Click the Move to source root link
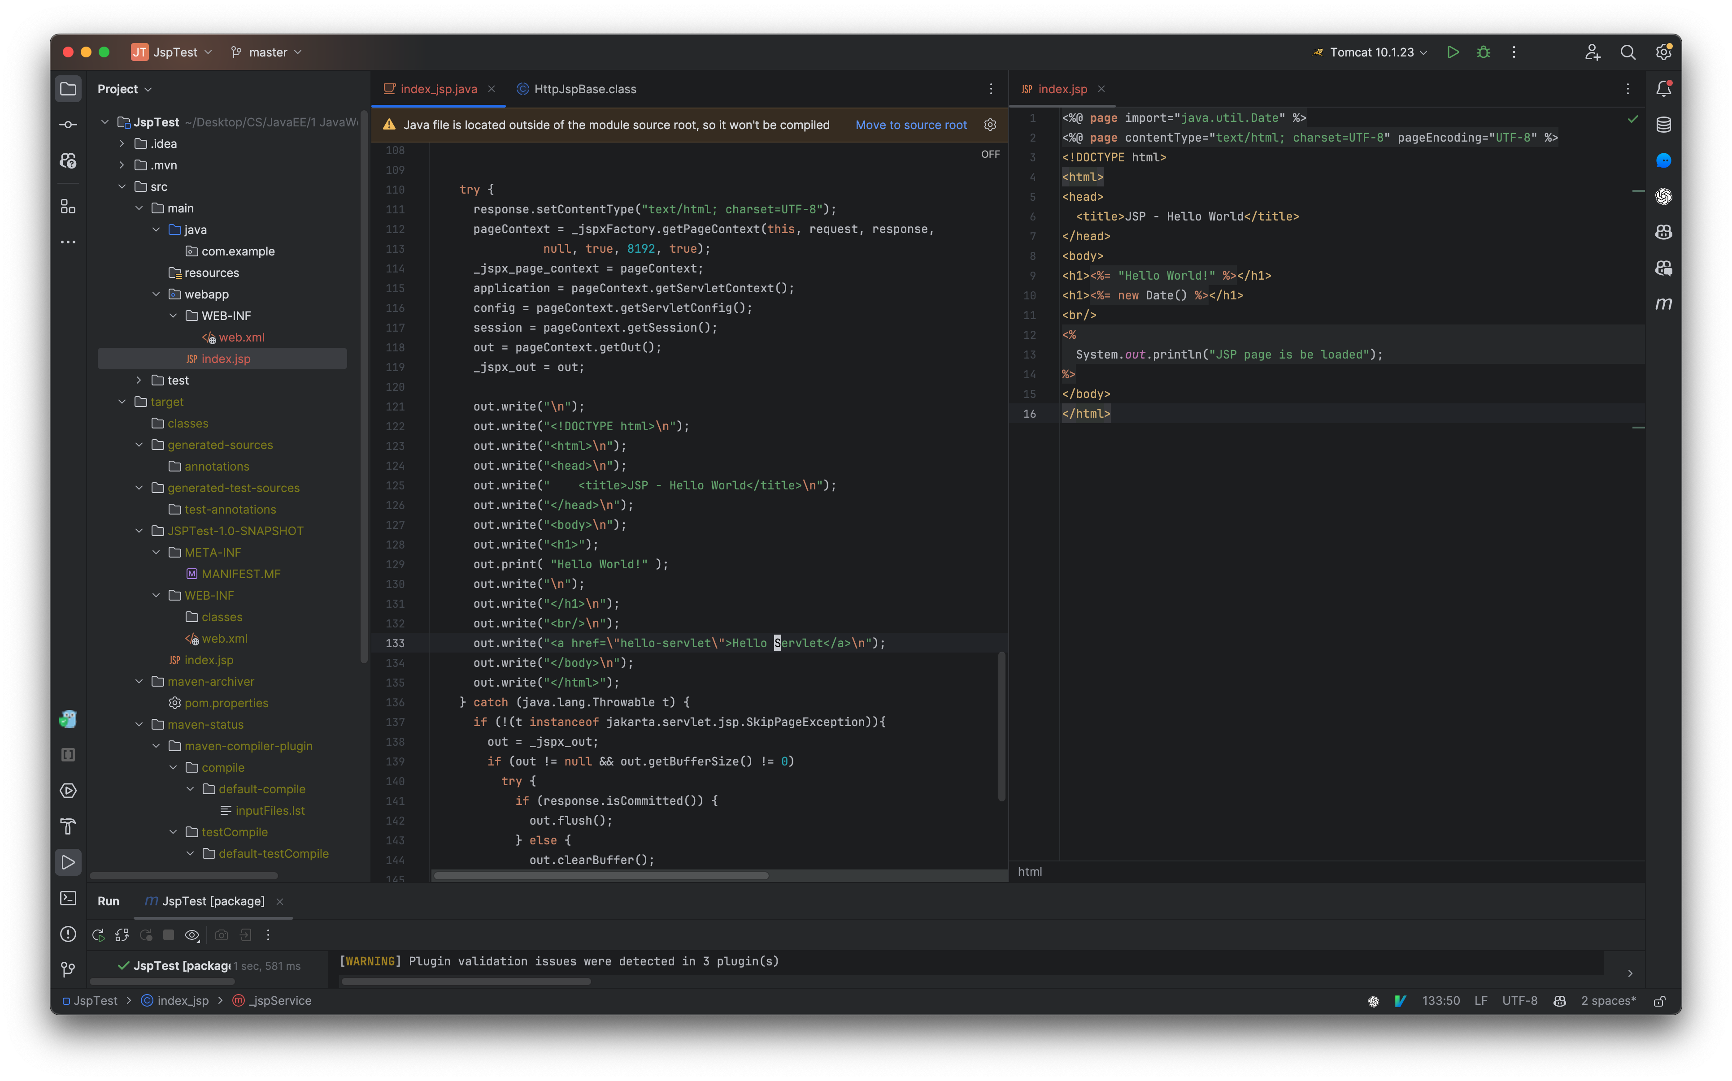The height and width of the screenshot is (1081, 1732). pos(911,125)
